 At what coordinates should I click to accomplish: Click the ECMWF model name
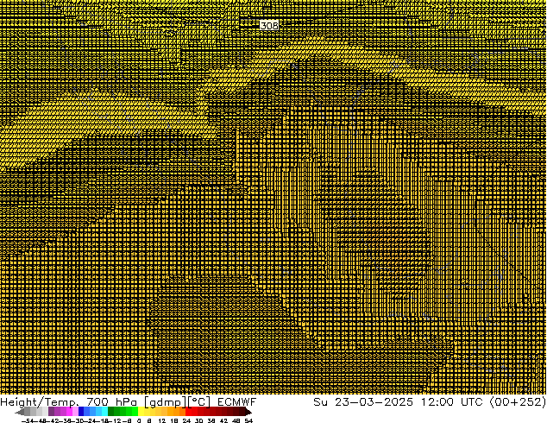coord(237,401)
